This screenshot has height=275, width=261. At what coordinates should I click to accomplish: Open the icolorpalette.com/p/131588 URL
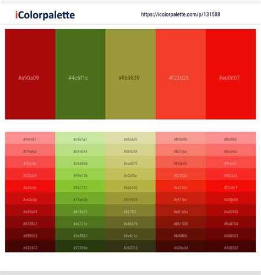tap(181, 14)
